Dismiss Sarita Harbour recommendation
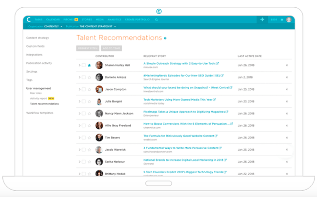The height and width of the screenshot is (197, 317). coord(287,161)
